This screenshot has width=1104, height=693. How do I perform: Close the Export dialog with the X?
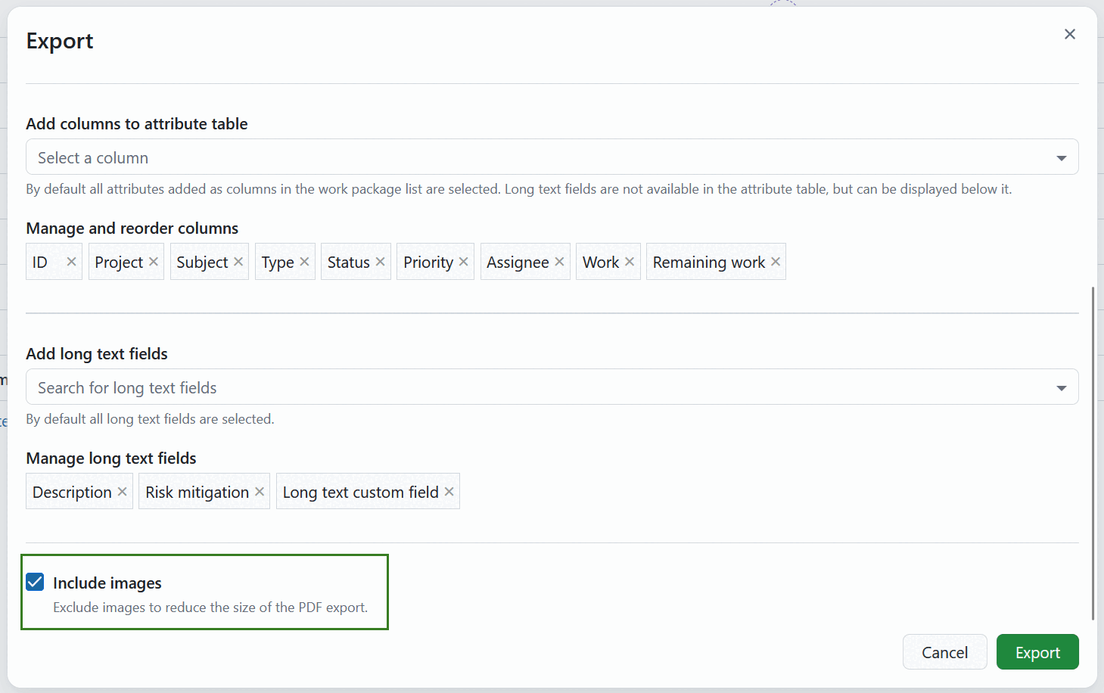pyautogui.click(x=1069, y=34)
